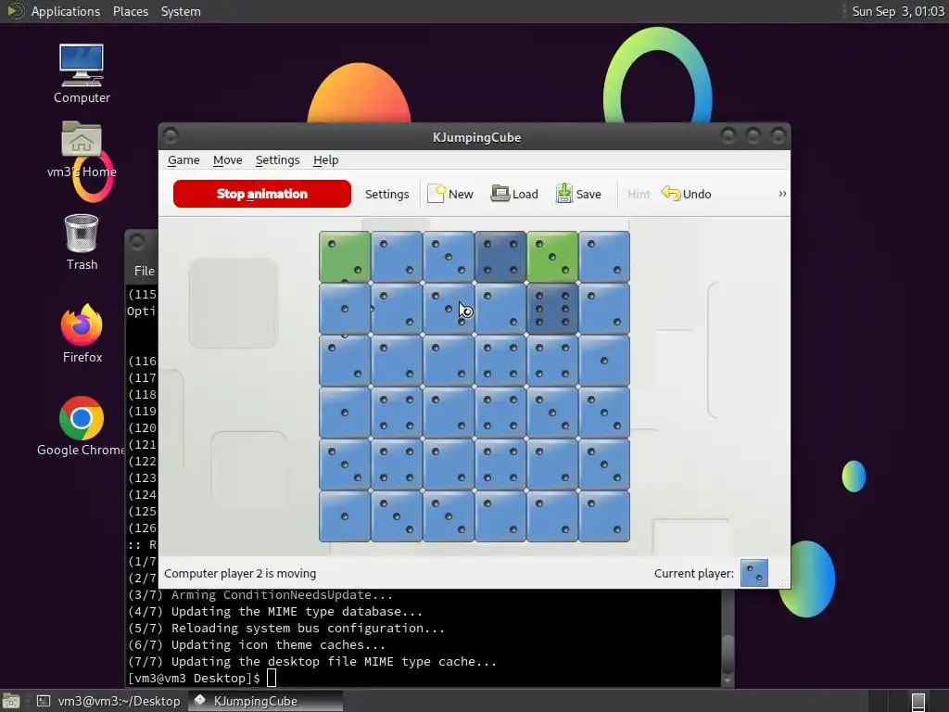The height and width of the screenshot is (712, 949).
Task: Select the green cube in the top row
Action: click(x=552, y=257)
